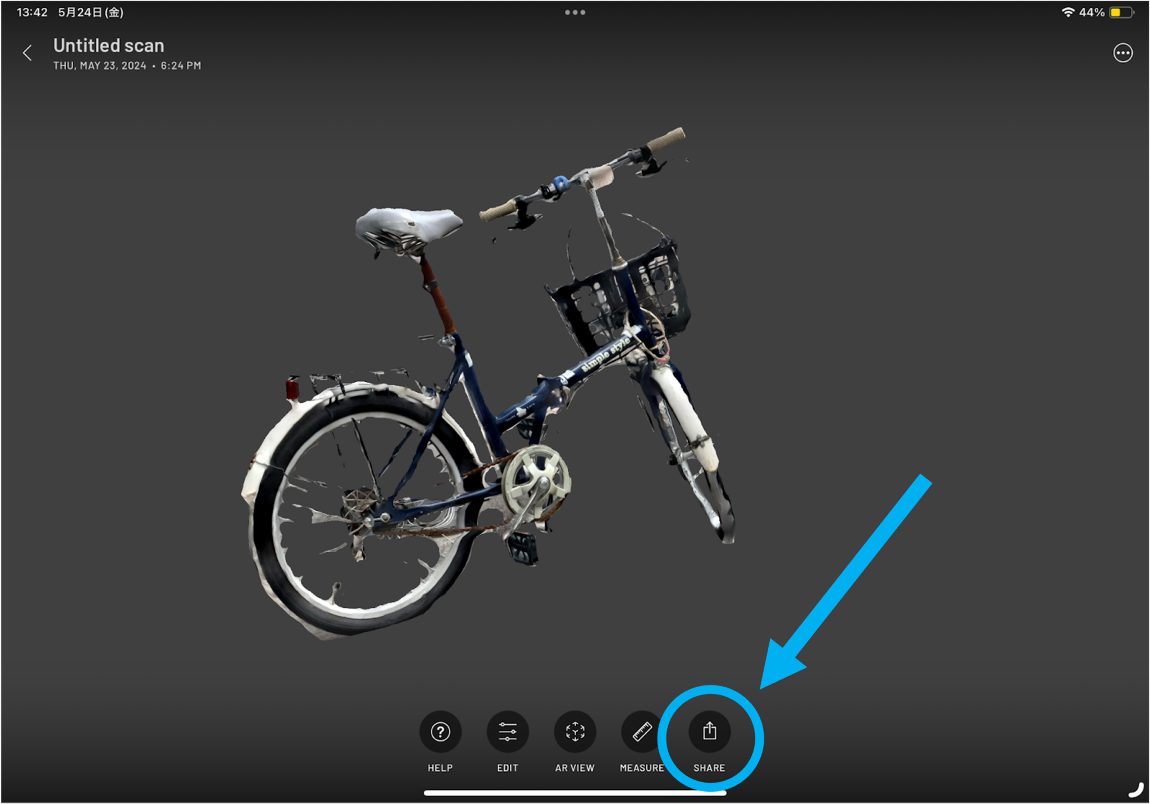Viewport: 1150px width, 804px height.
Task: Tap the EDIT label
Action: (x=507, y=768)
